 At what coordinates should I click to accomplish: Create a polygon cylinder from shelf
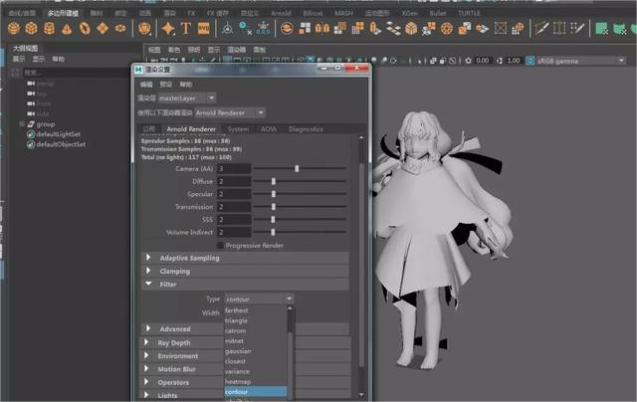(x=49, y=29)
